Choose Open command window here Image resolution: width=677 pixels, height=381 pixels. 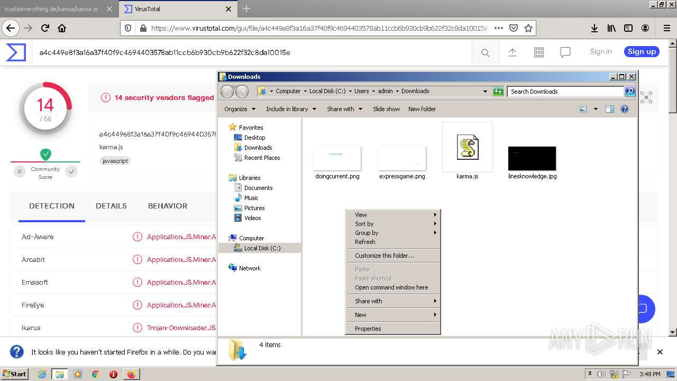pyautogui.click(x=393, y=287)
